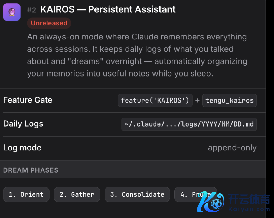Select the 2. Gather phase chip
The width and height of the screenshot is (274, 218).
(x=77, y=194)
